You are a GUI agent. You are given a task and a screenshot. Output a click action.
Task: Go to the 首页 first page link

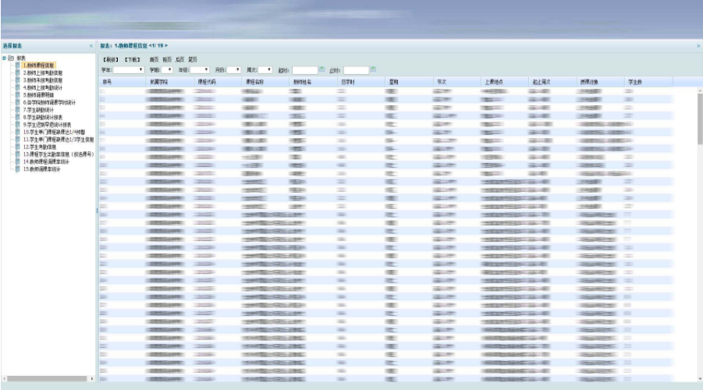tap(154, 59)
